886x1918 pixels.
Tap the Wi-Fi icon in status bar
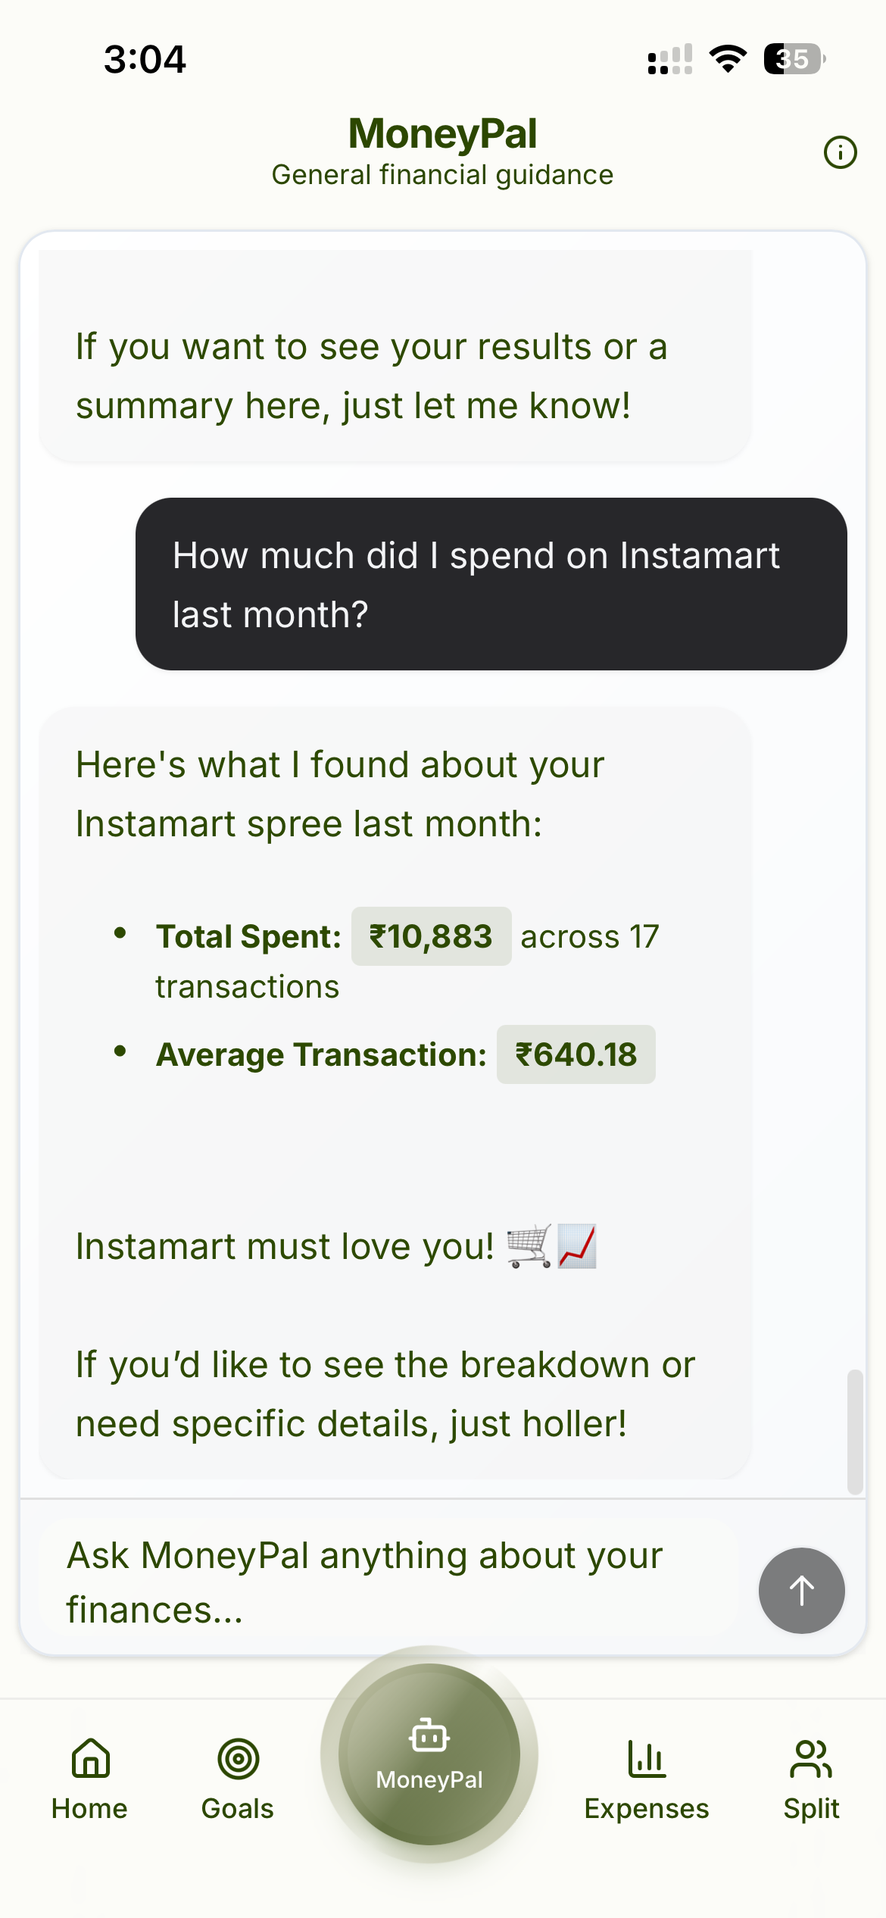pyautogui.click(x=726, y=59)
